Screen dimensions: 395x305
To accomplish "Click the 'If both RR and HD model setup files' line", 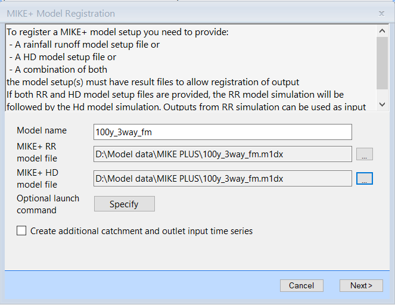I will pos(175,95).
